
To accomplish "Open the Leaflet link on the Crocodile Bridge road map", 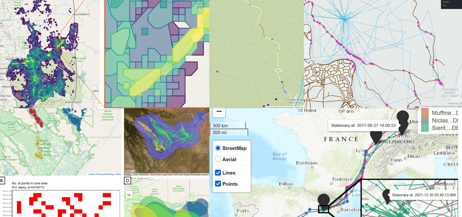I will point(271,107).
